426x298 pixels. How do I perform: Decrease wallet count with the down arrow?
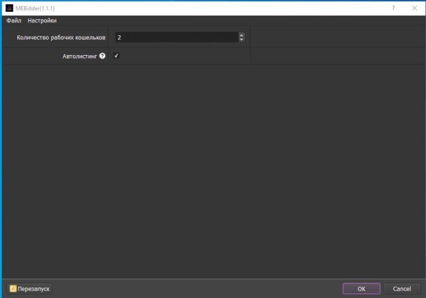[242, 40]
